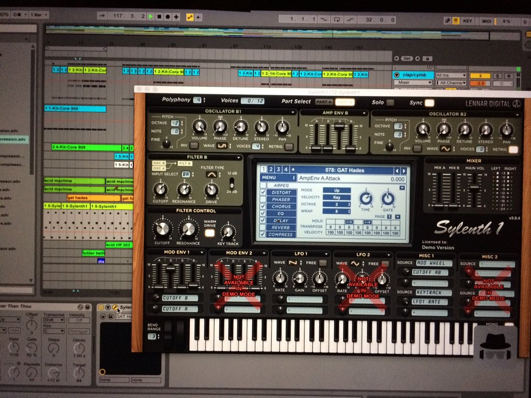The height and width of the screenshot is (398, 531).
Task: Change Oscillator B2 WAVE shape selector
Action: (x=446, y=149)
